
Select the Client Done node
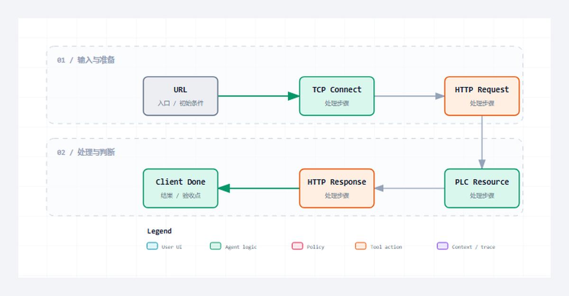coord(181,188)
